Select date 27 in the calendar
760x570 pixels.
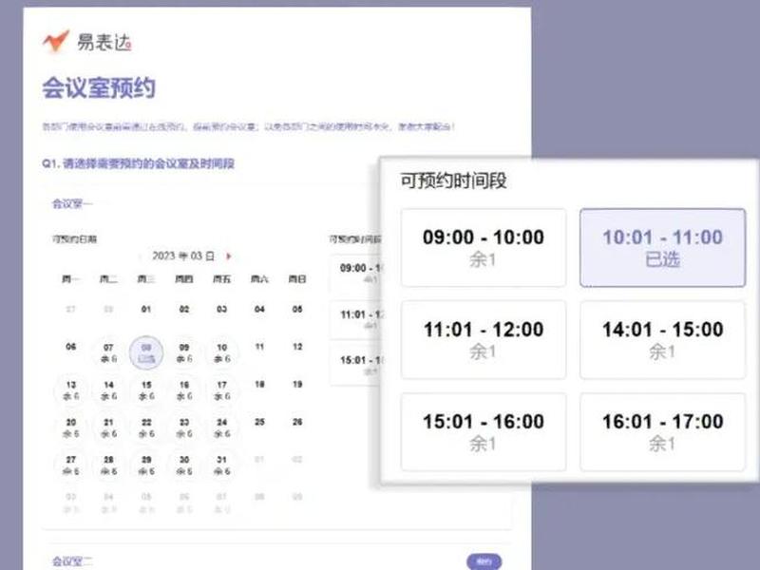[70, 465]
